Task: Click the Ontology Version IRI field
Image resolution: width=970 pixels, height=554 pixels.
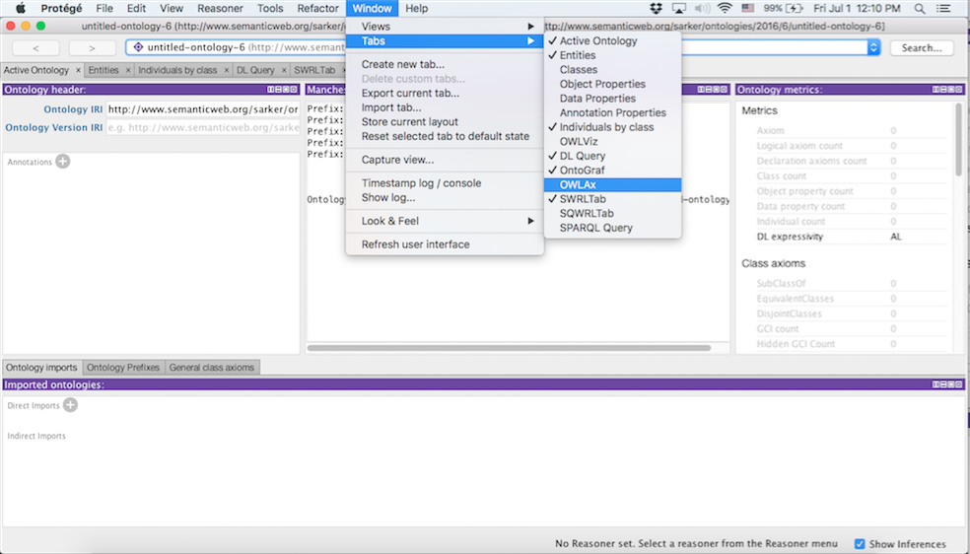Action: pos(203,127)
